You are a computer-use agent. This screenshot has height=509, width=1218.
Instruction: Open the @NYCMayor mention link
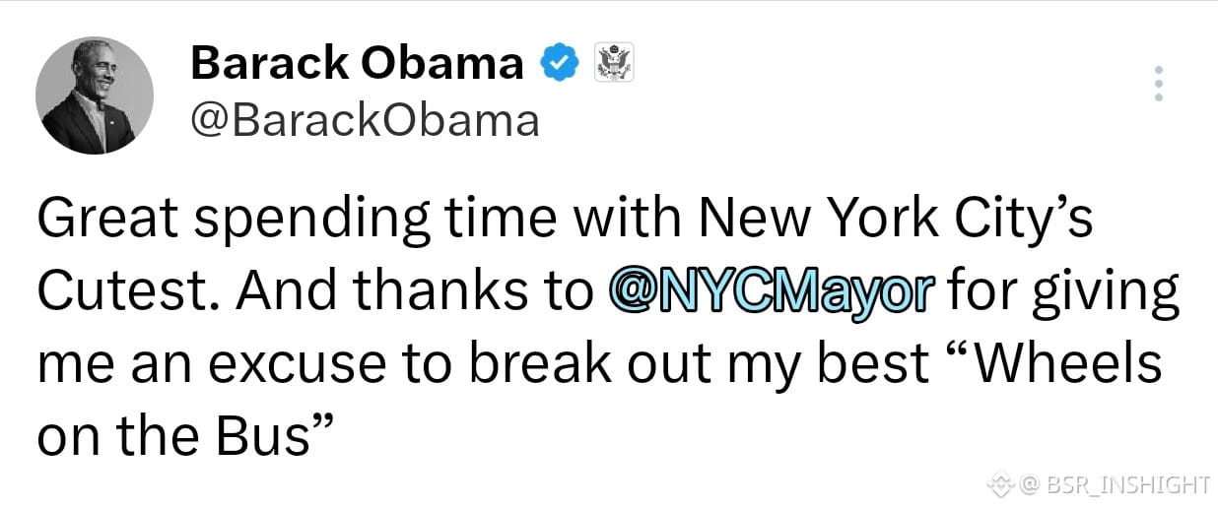click(771, 293)
